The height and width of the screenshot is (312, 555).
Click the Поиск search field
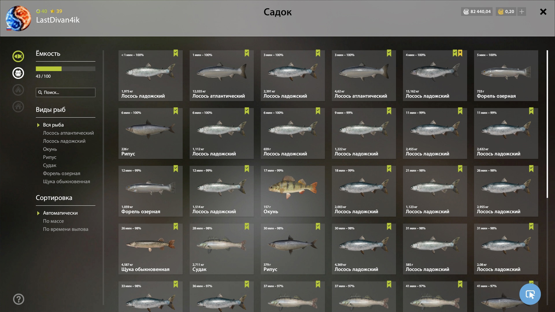coord(66,92)
